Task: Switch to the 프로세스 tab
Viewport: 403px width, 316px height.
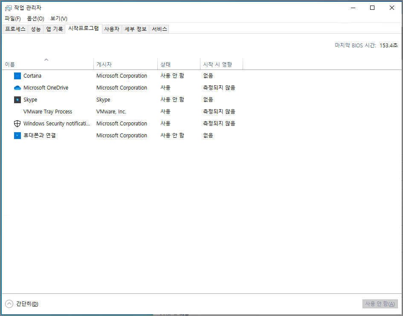Action: (x=15, y=29)
